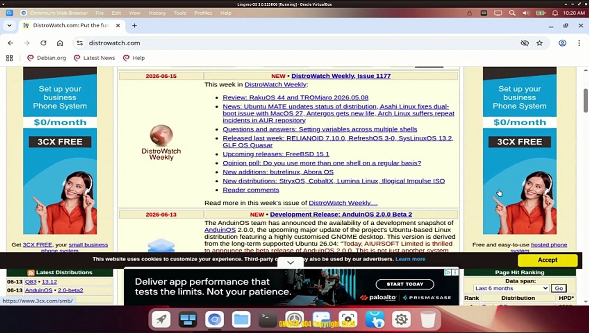Open the tracking protection eye icon
Image resolution: width=589 pixels, height=333 pixels.
tap(525, 43)
